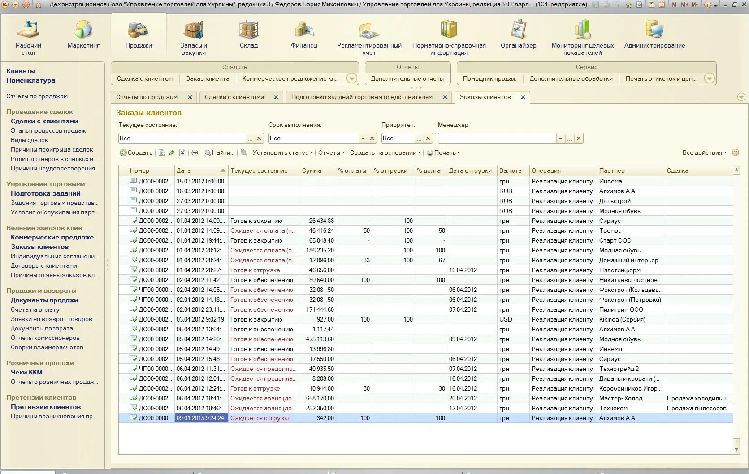Screen dimensions: 749x474
Task: Open Чеки ККМ in the sidebar
Action: (x=26, y=373)
